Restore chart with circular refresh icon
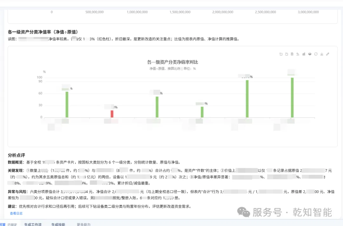The width and height of the screenshot is (343, 226). 316,54
